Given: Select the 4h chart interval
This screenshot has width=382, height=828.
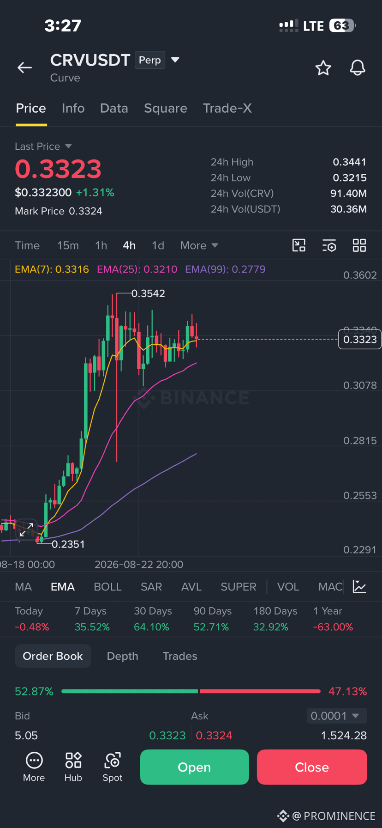Looking at the screenshot, I should click(x=129, y=245).
